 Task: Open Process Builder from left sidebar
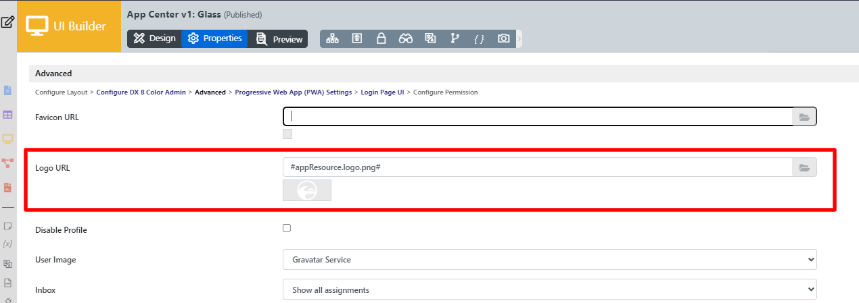[x=8, y=163]
